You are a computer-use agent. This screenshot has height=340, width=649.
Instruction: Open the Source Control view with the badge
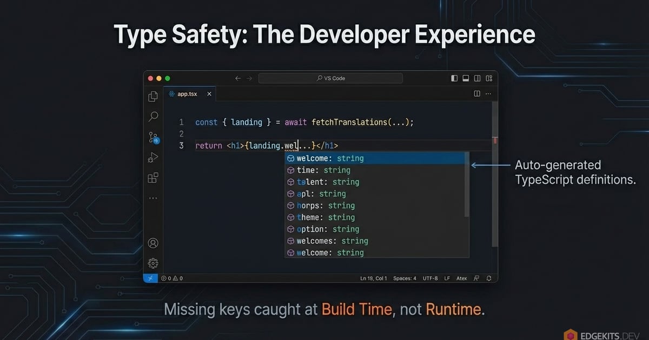(x=153, y=138)
